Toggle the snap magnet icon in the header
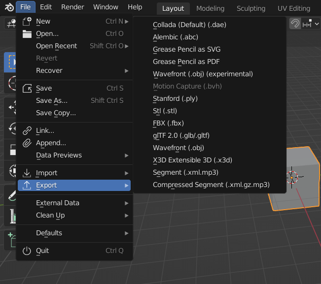The height and width of the screenshot is (284, 321). (295, 24)
